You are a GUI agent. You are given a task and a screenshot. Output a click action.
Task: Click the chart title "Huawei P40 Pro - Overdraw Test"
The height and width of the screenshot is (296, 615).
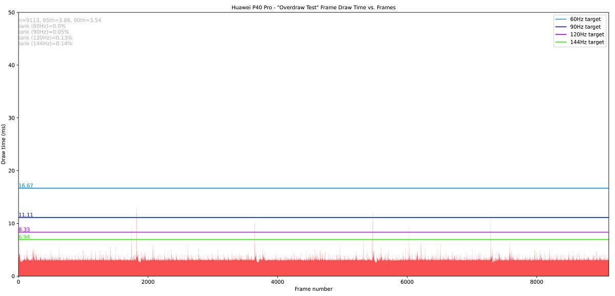pos(313,8)
